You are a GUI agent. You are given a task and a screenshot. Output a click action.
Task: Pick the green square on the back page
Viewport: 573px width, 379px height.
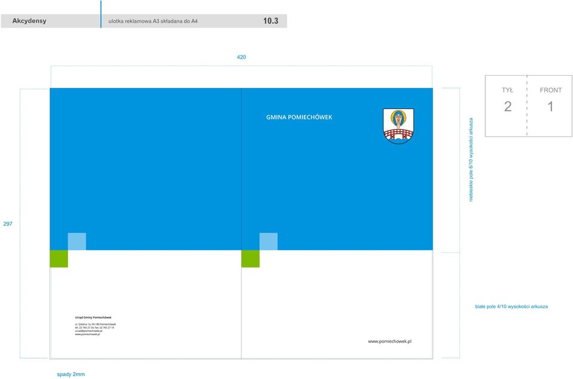pyautogui.click(x=59, y=259)
